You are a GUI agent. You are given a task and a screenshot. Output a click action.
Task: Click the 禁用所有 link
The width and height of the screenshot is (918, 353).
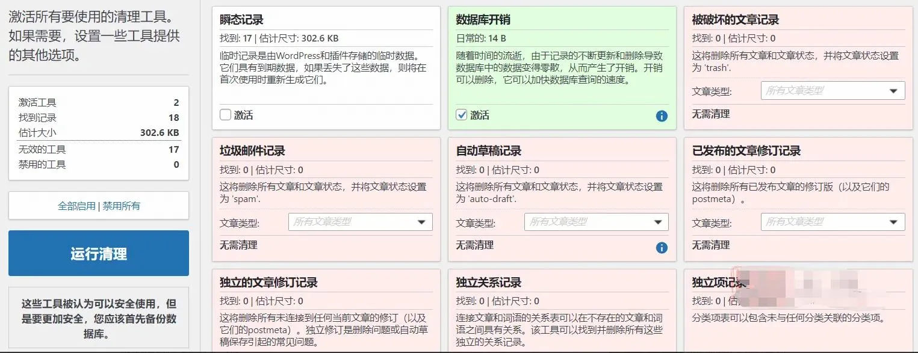[121, 206]
